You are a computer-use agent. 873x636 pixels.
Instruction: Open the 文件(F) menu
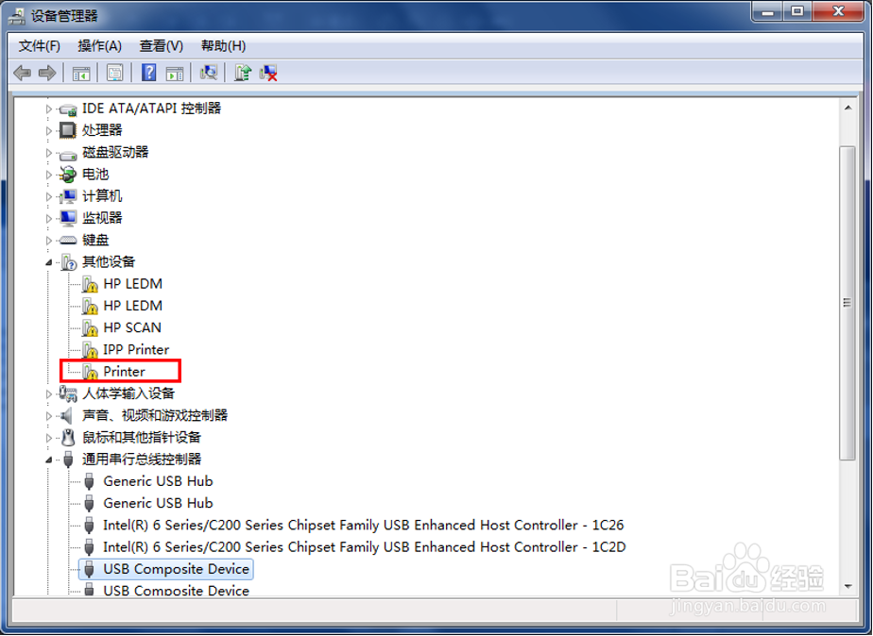click(x=39, y=45)
